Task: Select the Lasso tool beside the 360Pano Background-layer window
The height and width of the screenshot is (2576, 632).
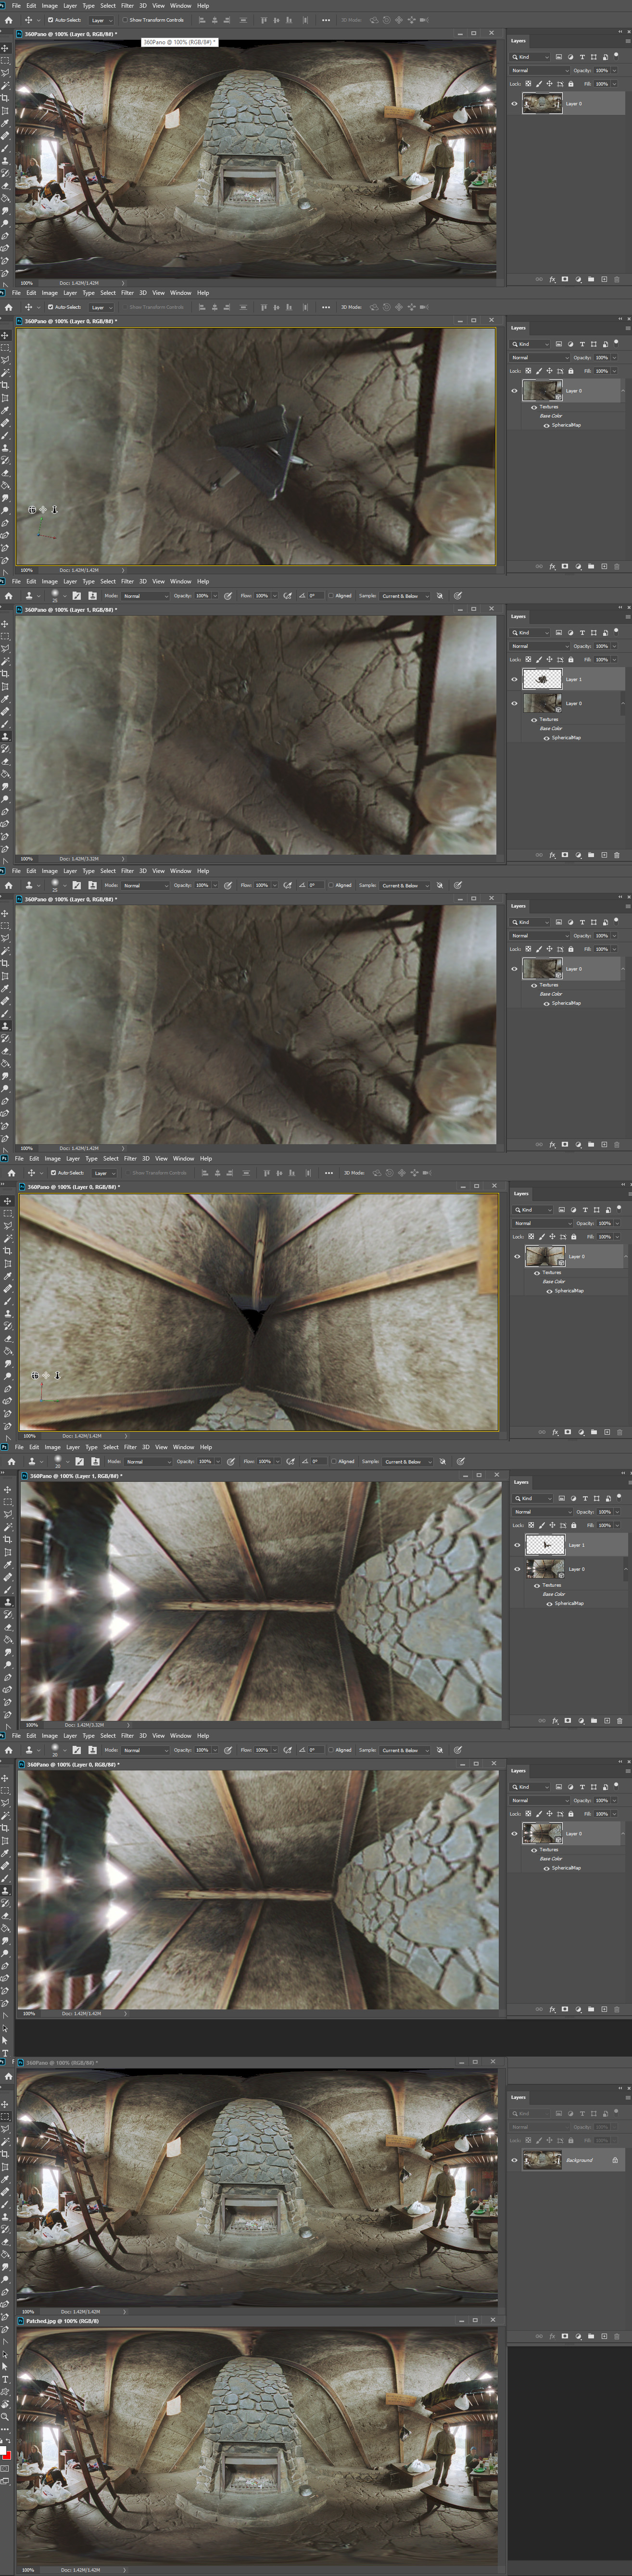Action: (5, 2129)
